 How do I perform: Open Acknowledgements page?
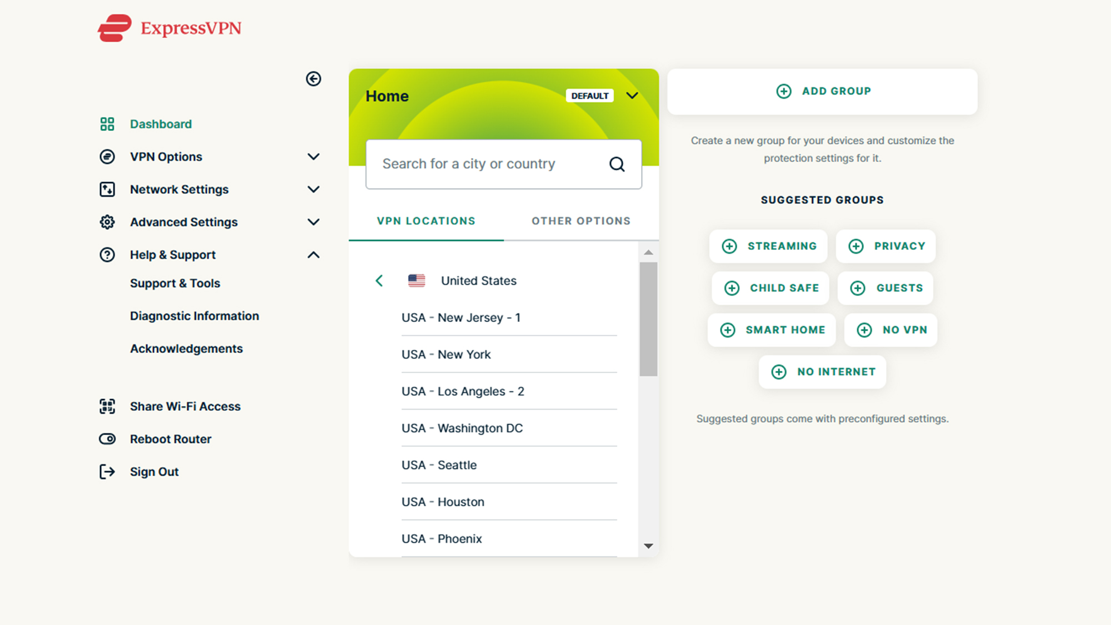(186, 349)
